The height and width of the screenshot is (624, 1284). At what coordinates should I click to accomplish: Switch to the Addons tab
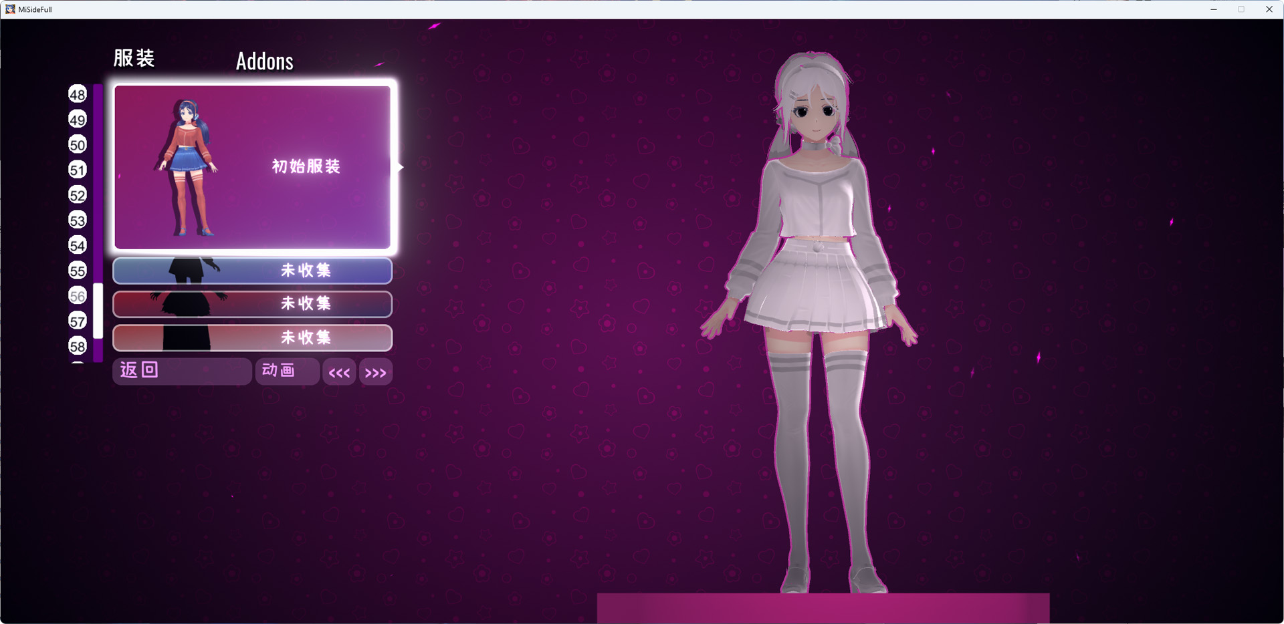[265, 61]
